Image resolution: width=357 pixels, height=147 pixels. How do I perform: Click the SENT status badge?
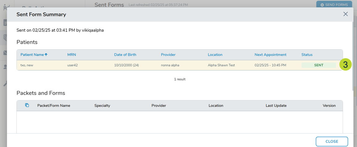tap(318, 65)
